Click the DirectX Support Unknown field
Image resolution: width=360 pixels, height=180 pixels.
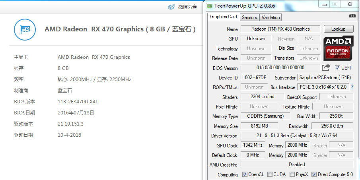click(x=337, y=97)
